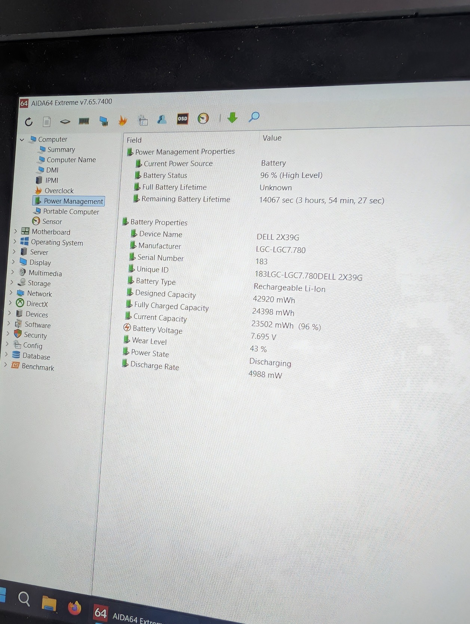Expand the Multimedia tree node
Viewport: 470px width, 624px height.
click(13, 272)
